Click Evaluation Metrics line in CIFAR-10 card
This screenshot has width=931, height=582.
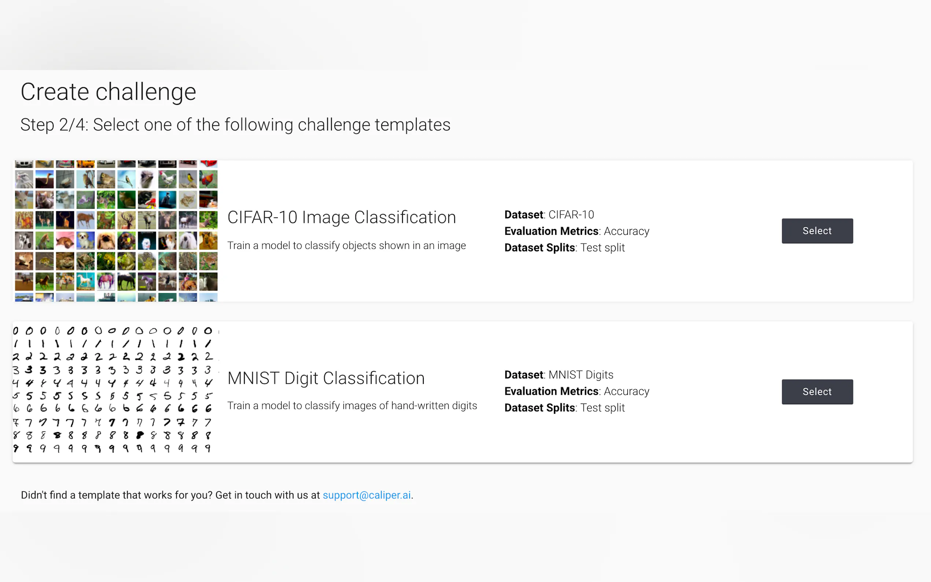[x=577, y=231]
